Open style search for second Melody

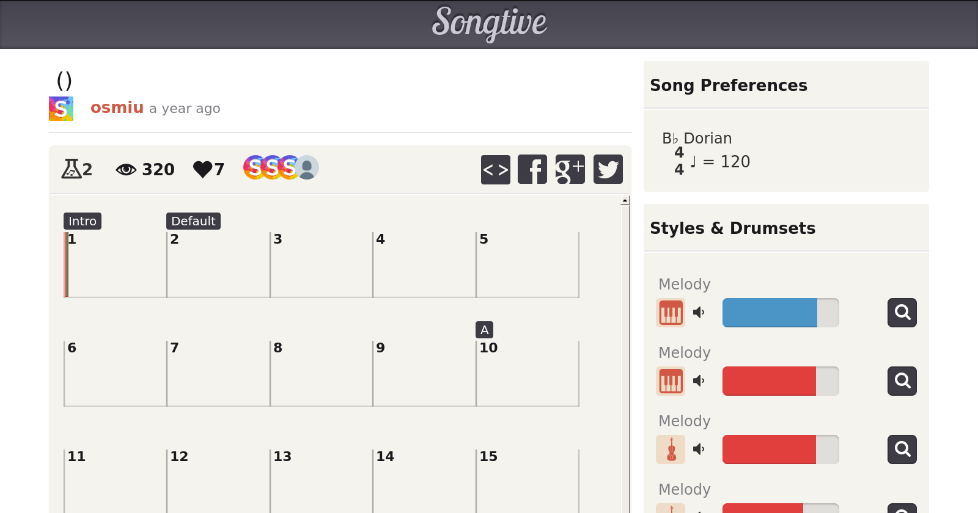pos(902,381)
